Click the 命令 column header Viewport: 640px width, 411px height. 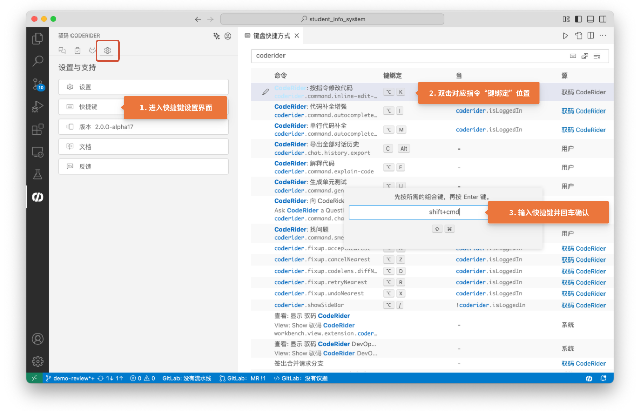click(x=280, y=76)
